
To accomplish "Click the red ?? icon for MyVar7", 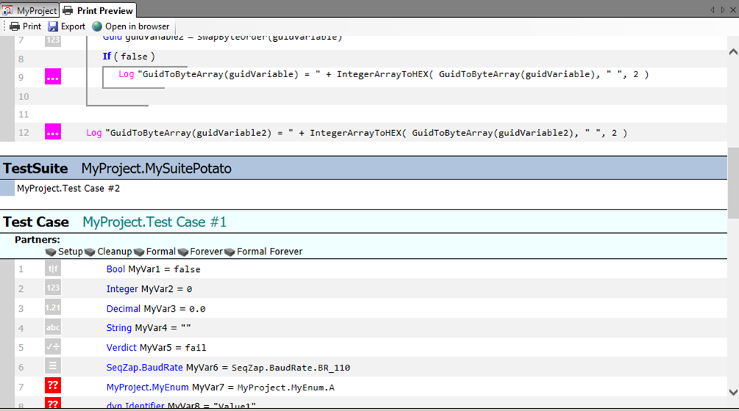I will (53, 385).
